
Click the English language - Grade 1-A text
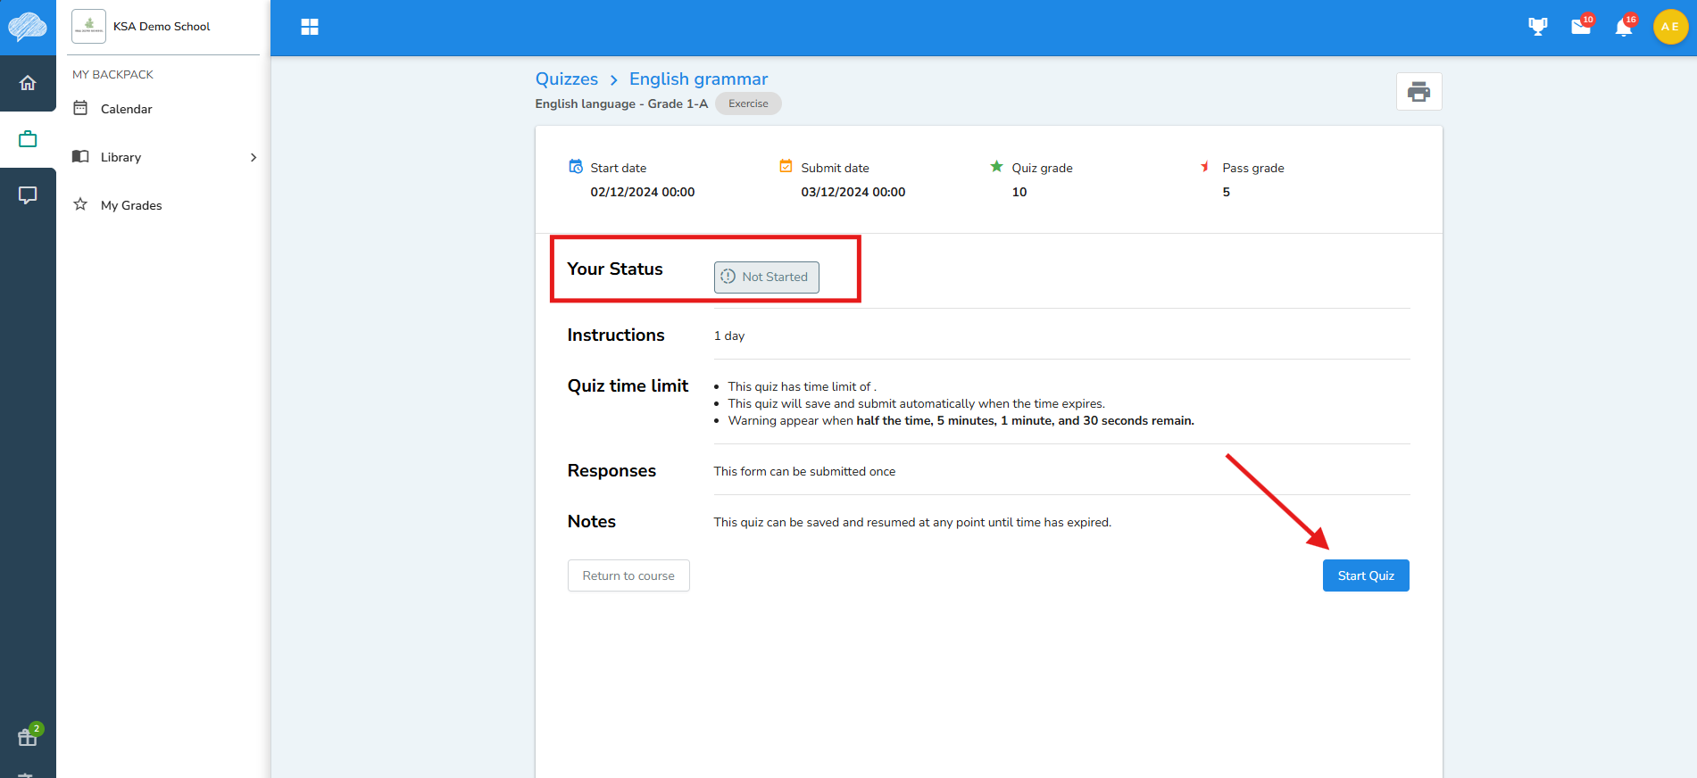point(621,103)
